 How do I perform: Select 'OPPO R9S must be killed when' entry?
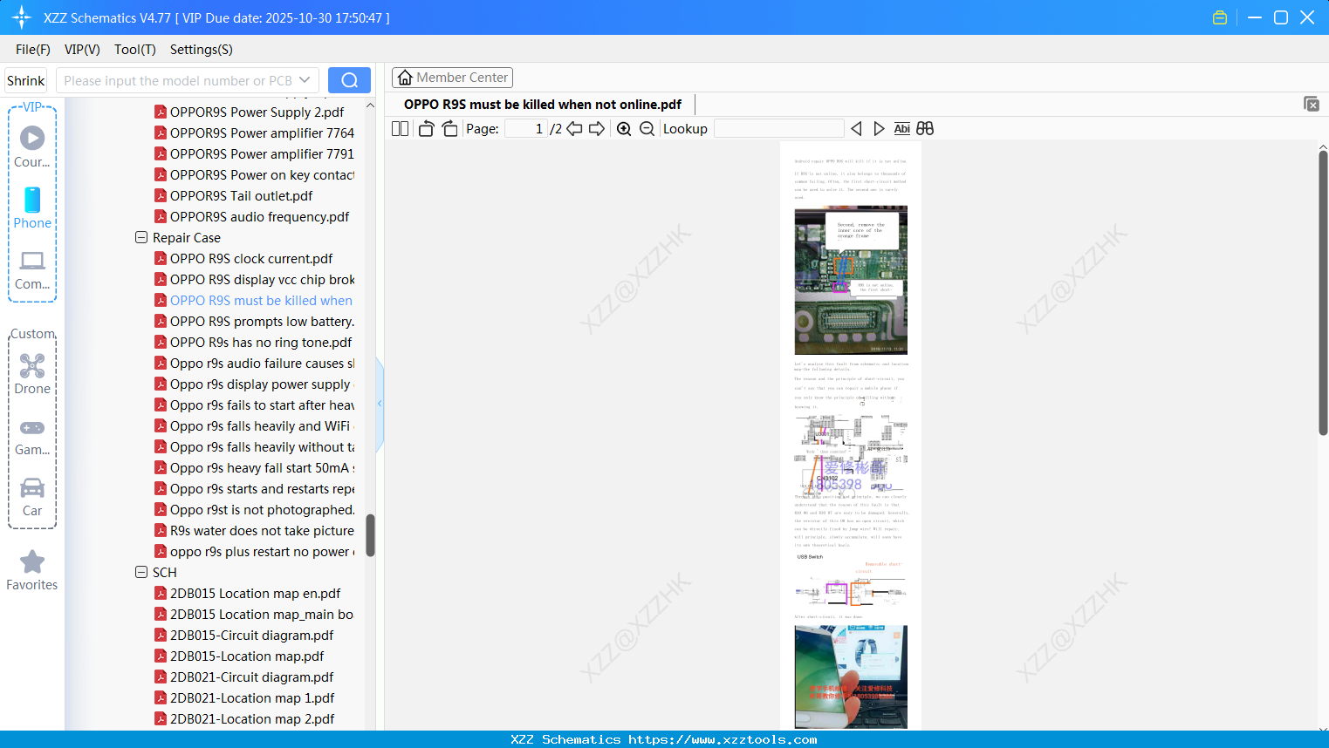click(261, 300)
